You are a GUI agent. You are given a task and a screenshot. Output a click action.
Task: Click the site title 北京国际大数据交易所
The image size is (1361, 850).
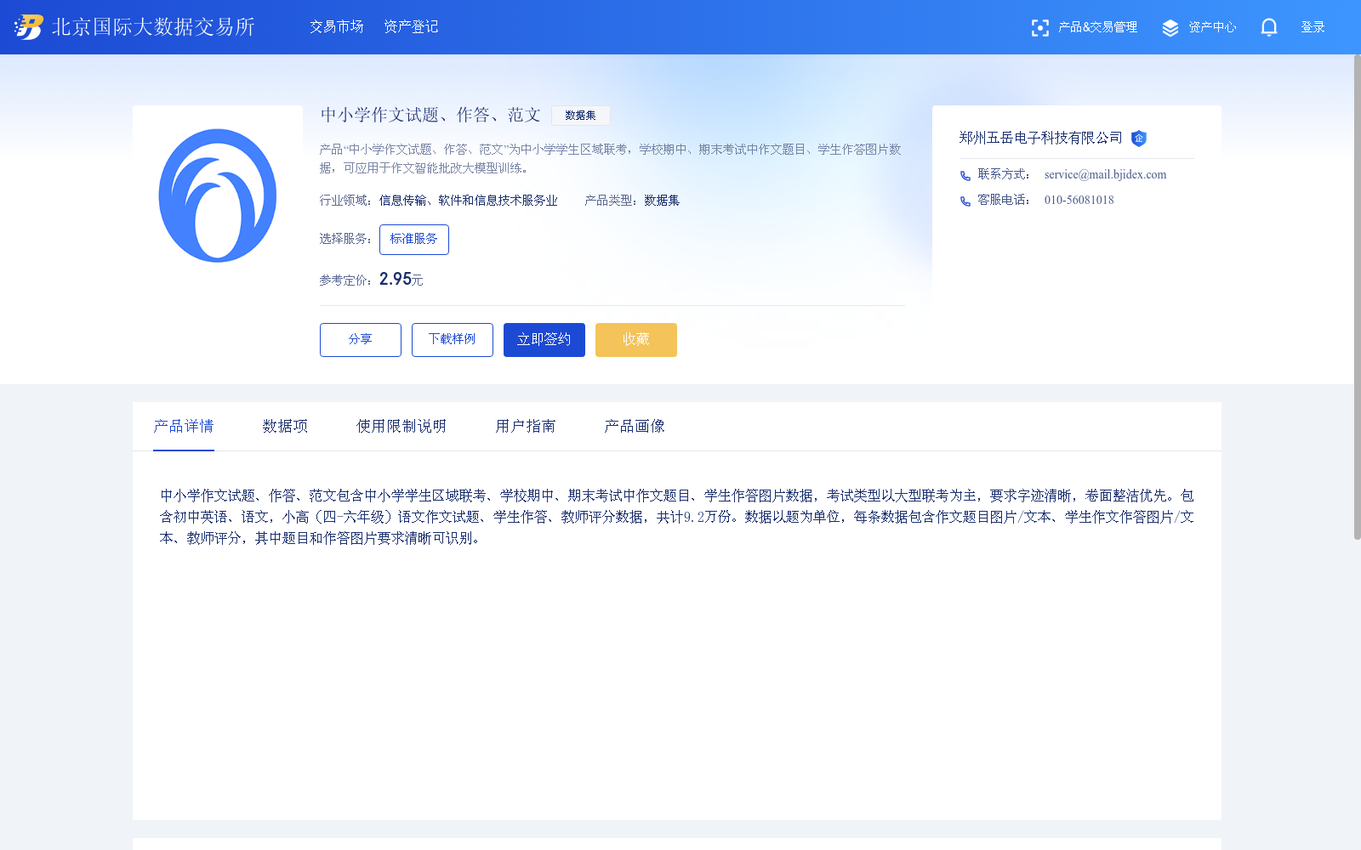click(x=153, y=27)
